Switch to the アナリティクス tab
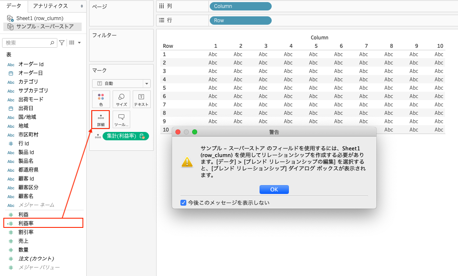Image resolution: width=458 pixels, height=276 pixels. pyautogui.click(x=50, y=6)
